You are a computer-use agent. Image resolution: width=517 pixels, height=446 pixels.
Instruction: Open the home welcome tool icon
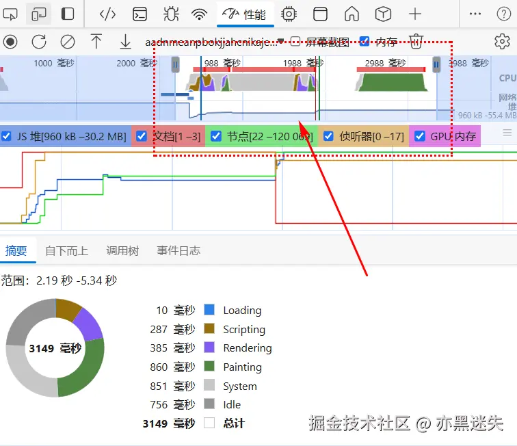352,14
